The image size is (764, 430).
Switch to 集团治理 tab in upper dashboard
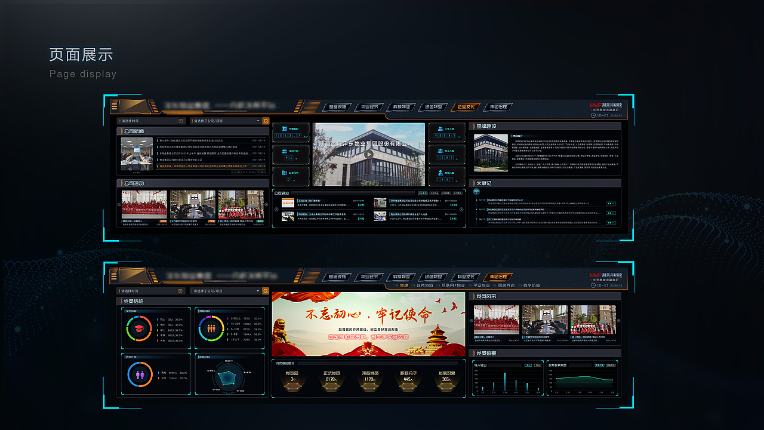497,107
